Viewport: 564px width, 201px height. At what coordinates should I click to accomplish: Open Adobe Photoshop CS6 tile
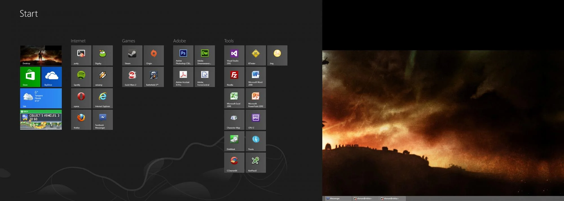click(x=183, y=55)
